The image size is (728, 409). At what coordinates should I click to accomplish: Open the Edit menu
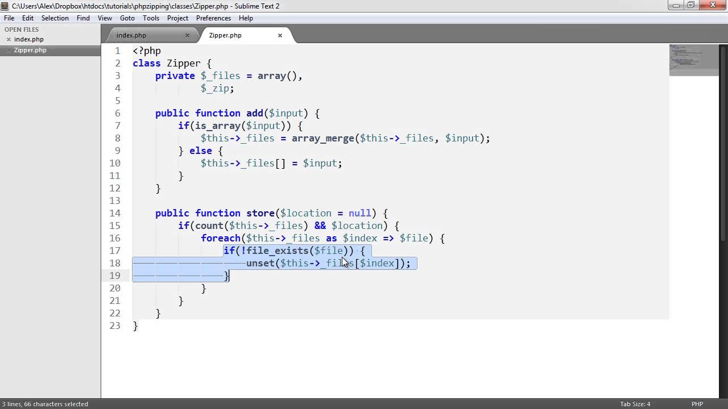(x=28, y=18)
